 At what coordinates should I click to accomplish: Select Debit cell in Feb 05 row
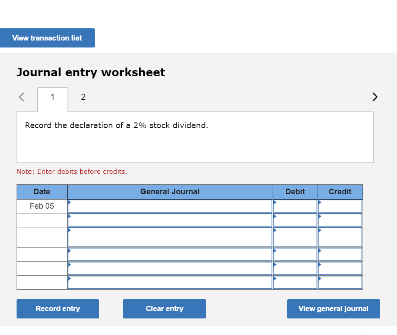click(x=295, y=206)
